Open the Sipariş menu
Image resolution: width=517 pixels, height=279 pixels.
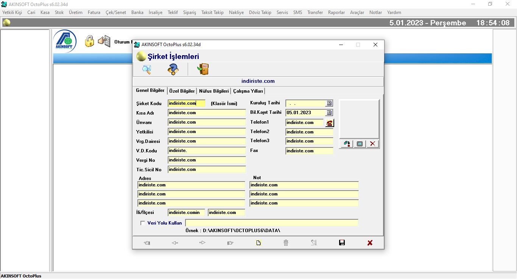click(x=190, y=12)
